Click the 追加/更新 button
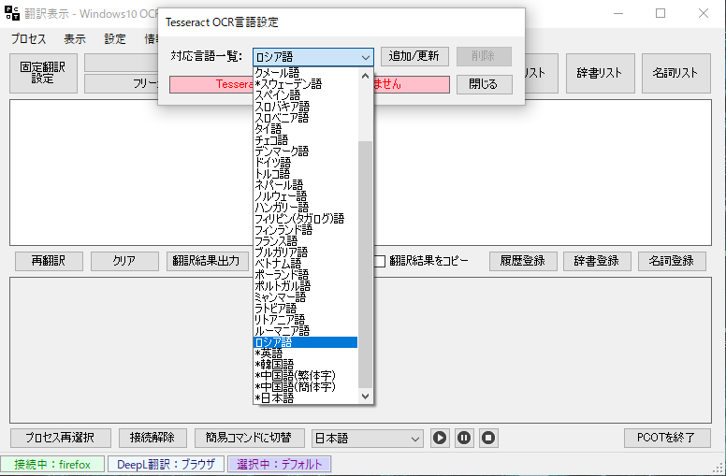The width and height of the screenshot is (726, 476). pos(414,56)
